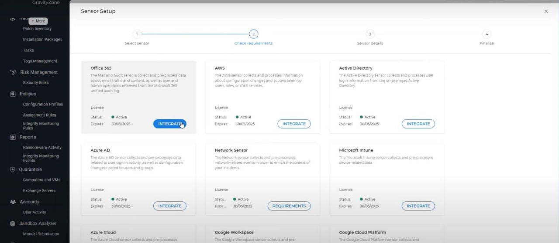The image size is (559, 243).
Task: Click the Sandbox Analyzer icon
Action: click(x=13, y=223)
